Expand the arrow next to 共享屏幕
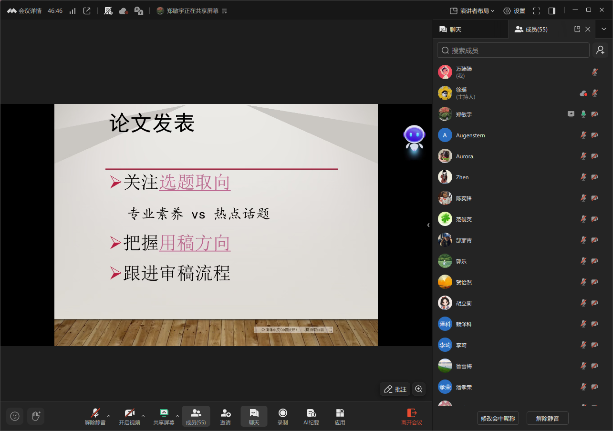 pyautogui.click(x=177, y=416)
